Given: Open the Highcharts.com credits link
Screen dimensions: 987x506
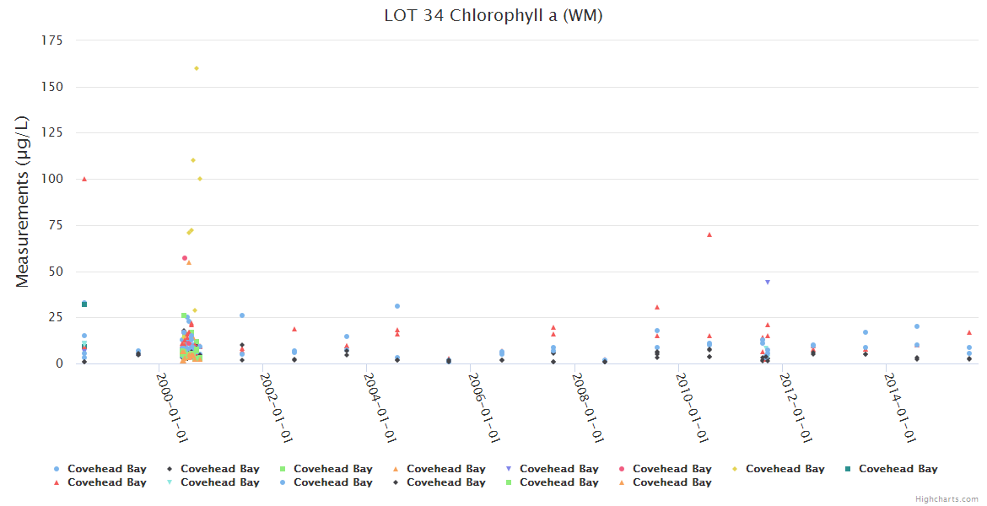Looking at the screenshot, I should [947, 499].
